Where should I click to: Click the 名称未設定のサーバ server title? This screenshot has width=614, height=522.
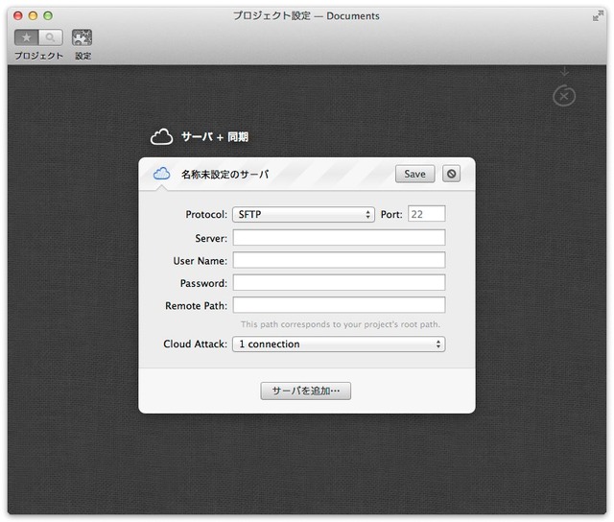[224, 175]
